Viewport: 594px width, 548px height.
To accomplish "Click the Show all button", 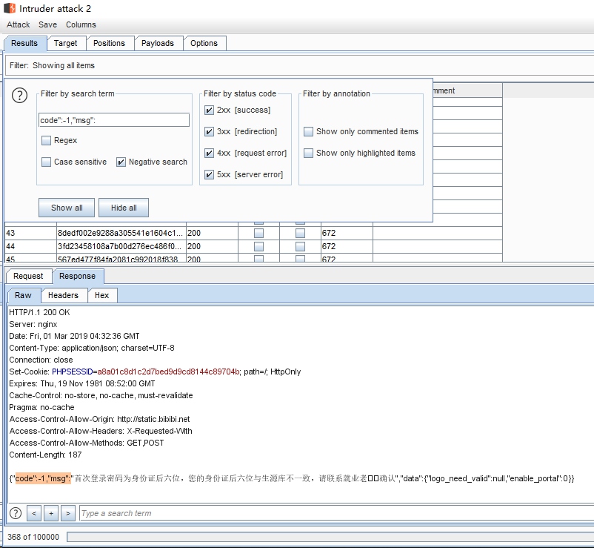I will click(67, 208).
